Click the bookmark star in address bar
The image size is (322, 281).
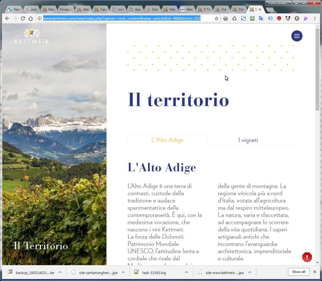pos(216,18)
